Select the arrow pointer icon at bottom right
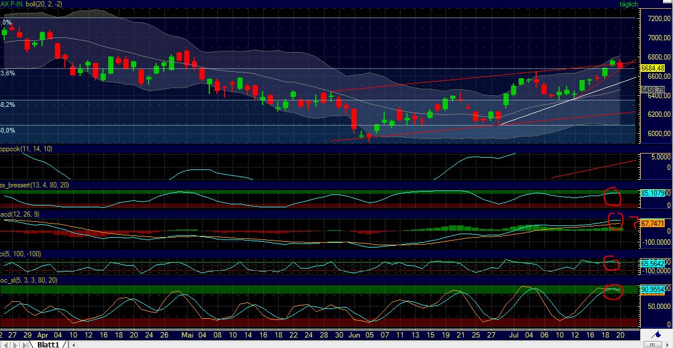The width and height of the screenshot is (673, 348). click(667, 344)
